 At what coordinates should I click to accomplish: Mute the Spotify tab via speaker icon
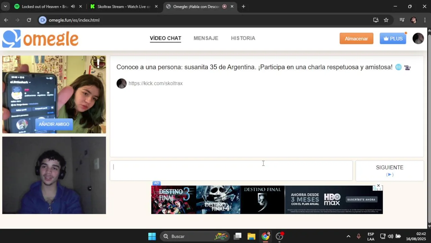73,6
